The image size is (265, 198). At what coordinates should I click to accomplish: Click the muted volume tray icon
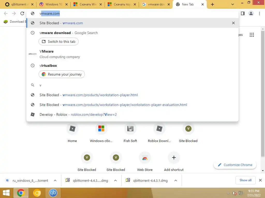click(x=234, y=193)
